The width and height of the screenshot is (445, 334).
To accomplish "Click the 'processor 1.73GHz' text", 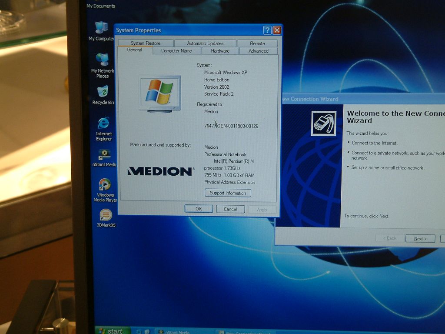I will coord(222,168).
